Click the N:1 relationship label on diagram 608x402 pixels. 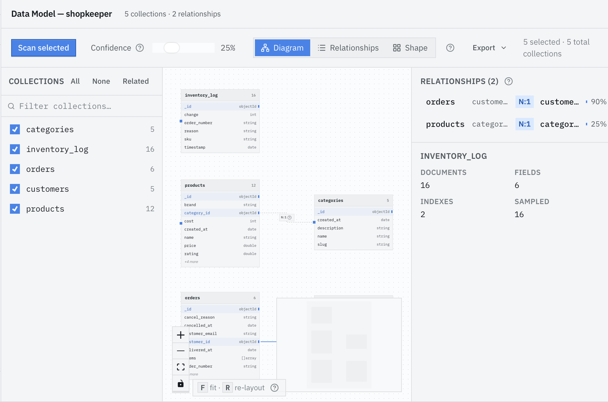click(x=286, y=217)
